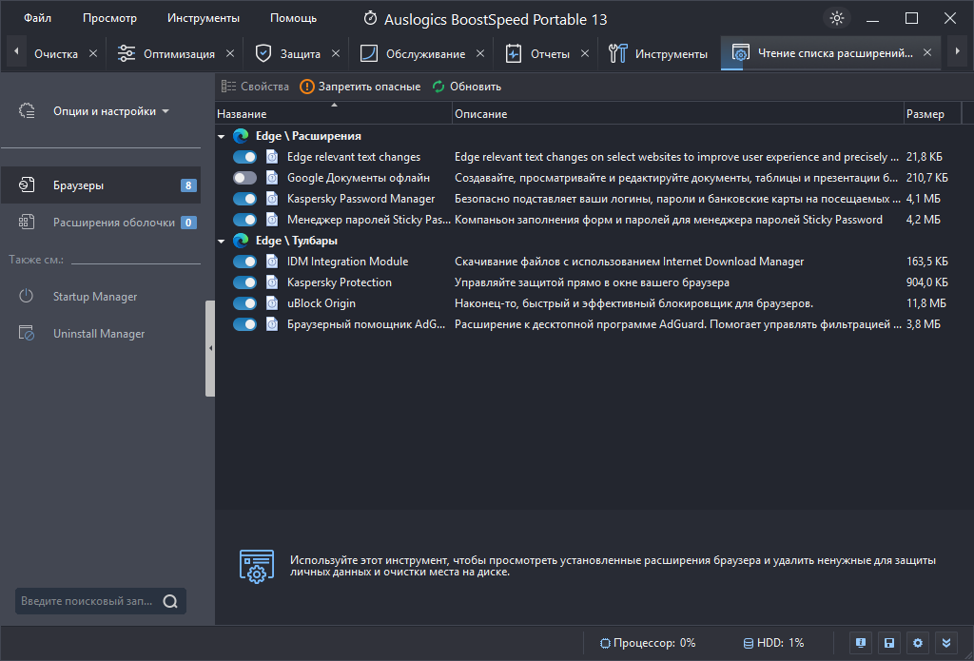Select Расширения оболочки in the sidebar

tap(101, 222)
